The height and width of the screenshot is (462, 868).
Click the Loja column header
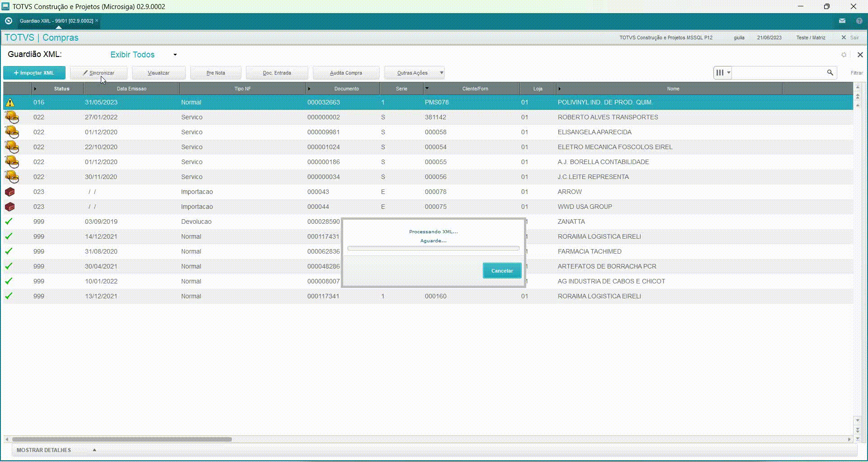(x=538, y=89)
